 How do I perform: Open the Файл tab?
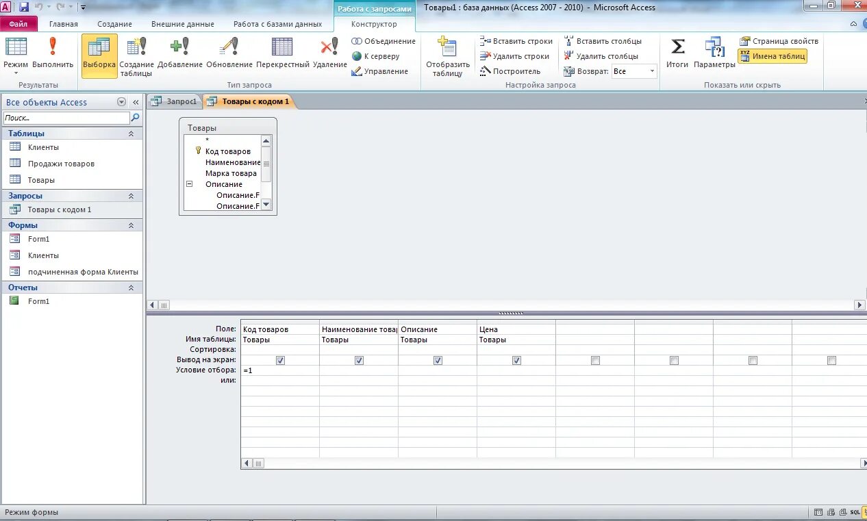(x=18, y=24)
